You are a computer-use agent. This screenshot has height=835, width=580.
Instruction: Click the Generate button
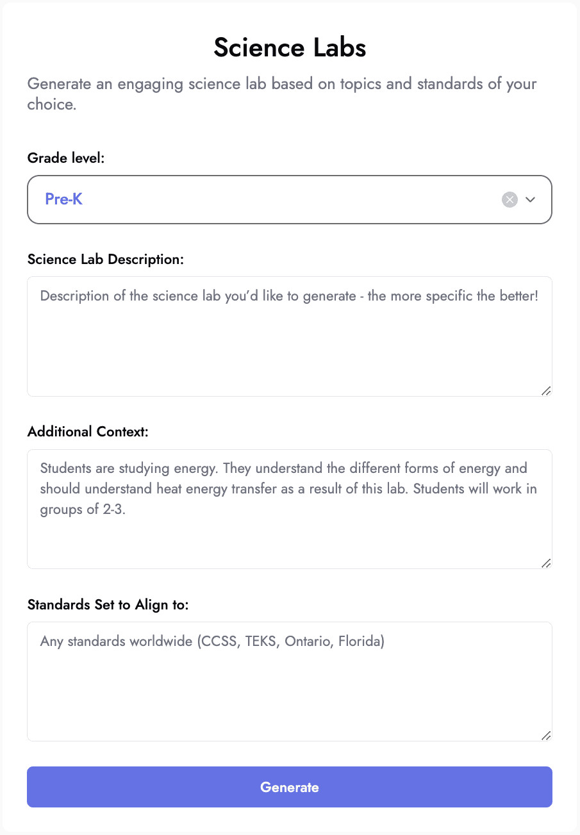click(x=290, y=787)
